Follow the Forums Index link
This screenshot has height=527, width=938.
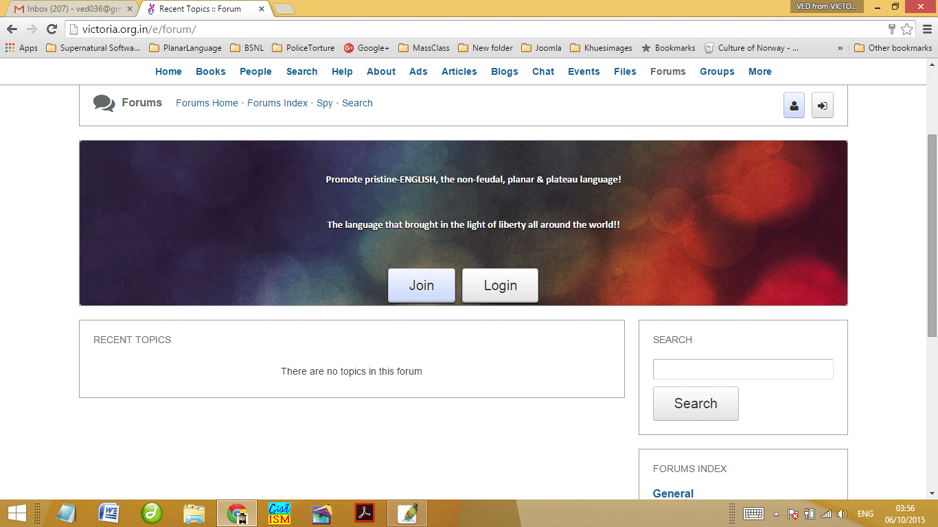277,103
